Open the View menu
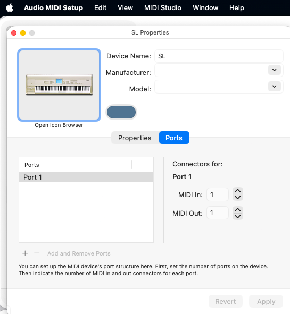Image resolution: width=290 pixels, height=314 pixels. click(125, 8)
